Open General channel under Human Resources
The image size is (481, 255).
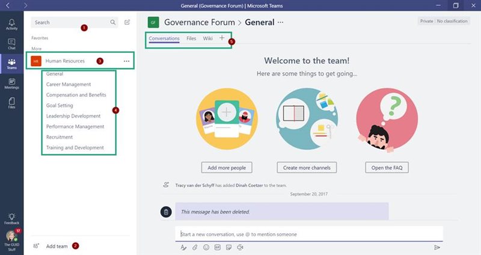(55, 74)
